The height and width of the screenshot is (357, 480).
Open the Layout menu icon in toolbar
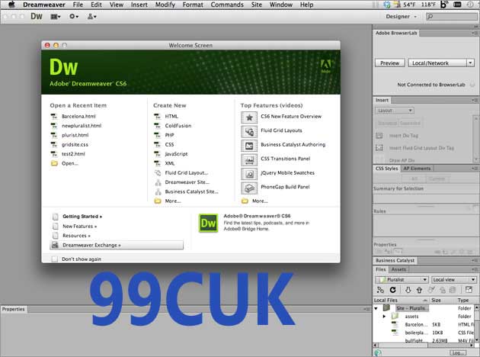pyautogui.click(x=56, y=17)
